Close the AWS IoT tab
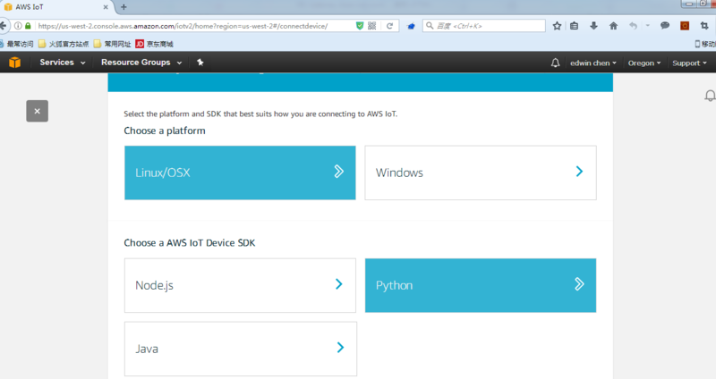This screenshot has height=379, width=716. (x=106, y=7)
